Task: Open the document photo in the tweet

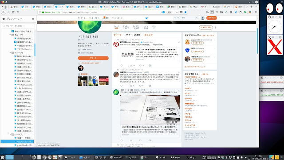Action: point(150,110)
